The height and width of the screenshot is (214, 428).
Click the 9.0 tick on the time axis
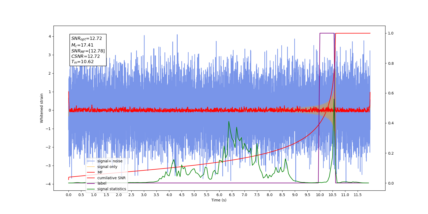click(x=295, y=195)
